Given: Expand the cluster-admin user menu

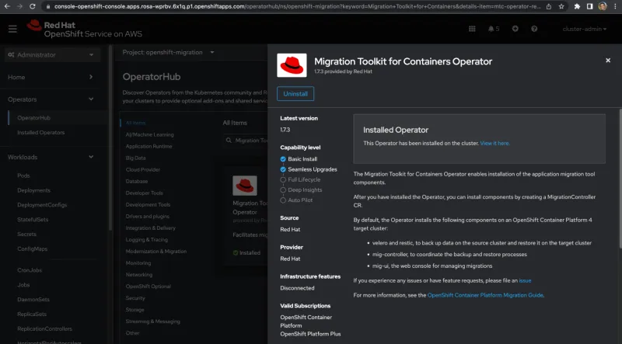Looking at the screenshot, I should point(585,29).
